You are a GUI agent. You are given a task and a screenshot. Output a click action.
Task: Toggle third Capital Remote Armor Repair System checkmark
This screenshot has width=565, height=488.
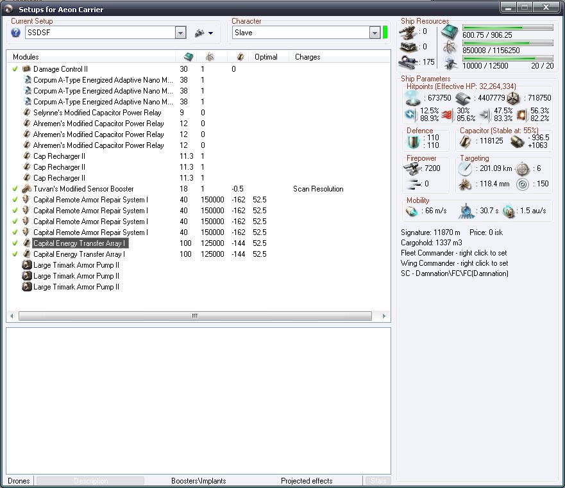(15, 221)
